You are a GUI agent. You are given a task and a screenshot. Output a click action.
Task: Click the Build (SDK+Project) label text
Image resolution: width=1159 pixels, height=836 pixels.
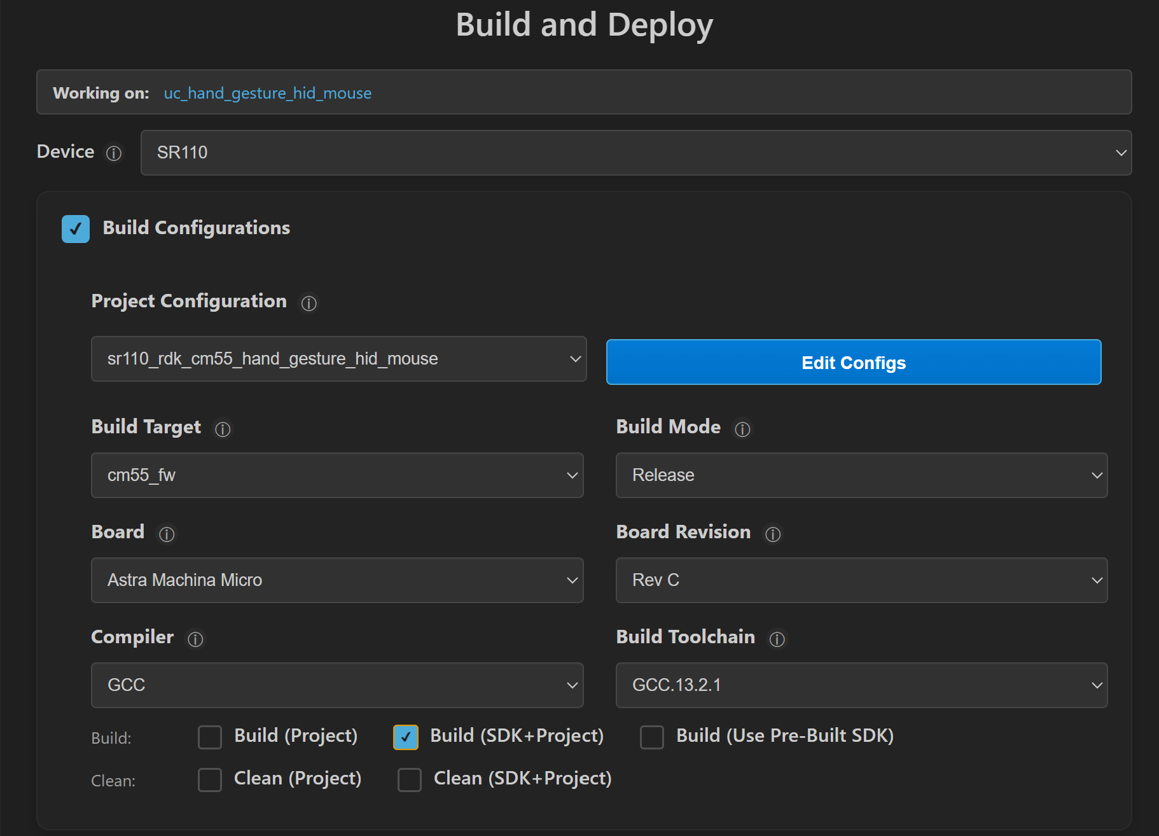517,736
